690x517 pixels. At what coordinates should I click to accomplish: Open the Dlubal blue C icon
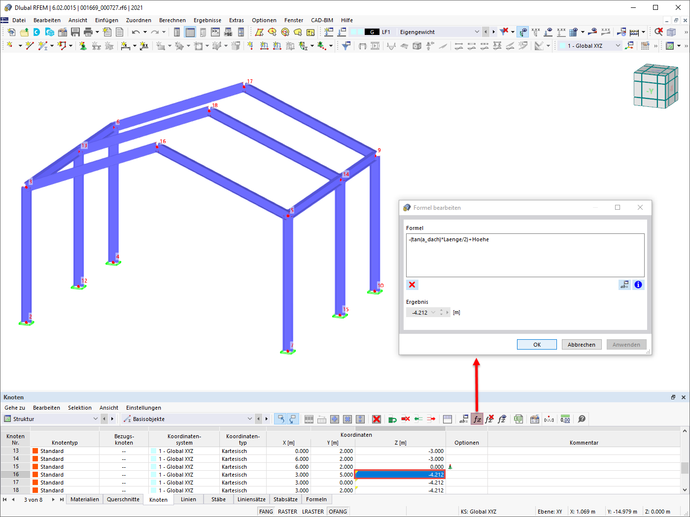[37, 32]
